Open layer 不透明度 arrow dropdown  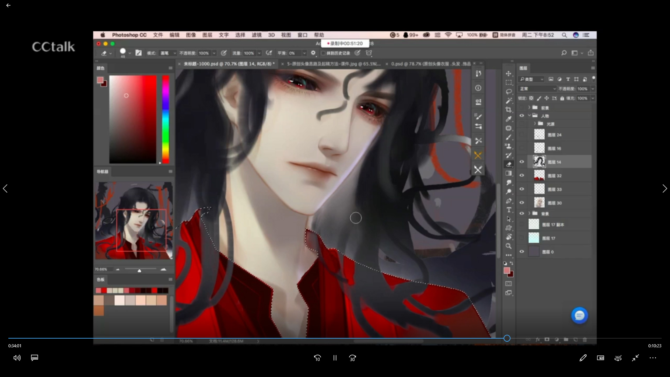(593, 89)
